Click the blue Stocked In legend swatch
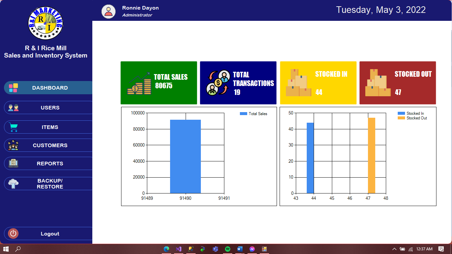 401,113
